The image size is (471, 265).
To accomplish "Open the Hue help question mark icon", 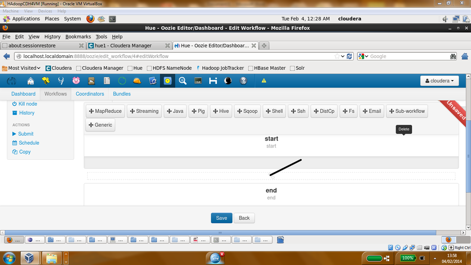I will [243, 81].
